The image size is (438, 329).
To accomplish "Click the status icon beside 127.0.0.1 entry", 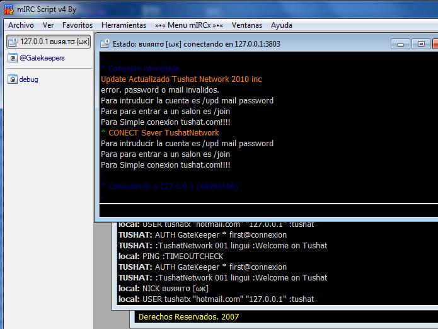I will point(13,42).
